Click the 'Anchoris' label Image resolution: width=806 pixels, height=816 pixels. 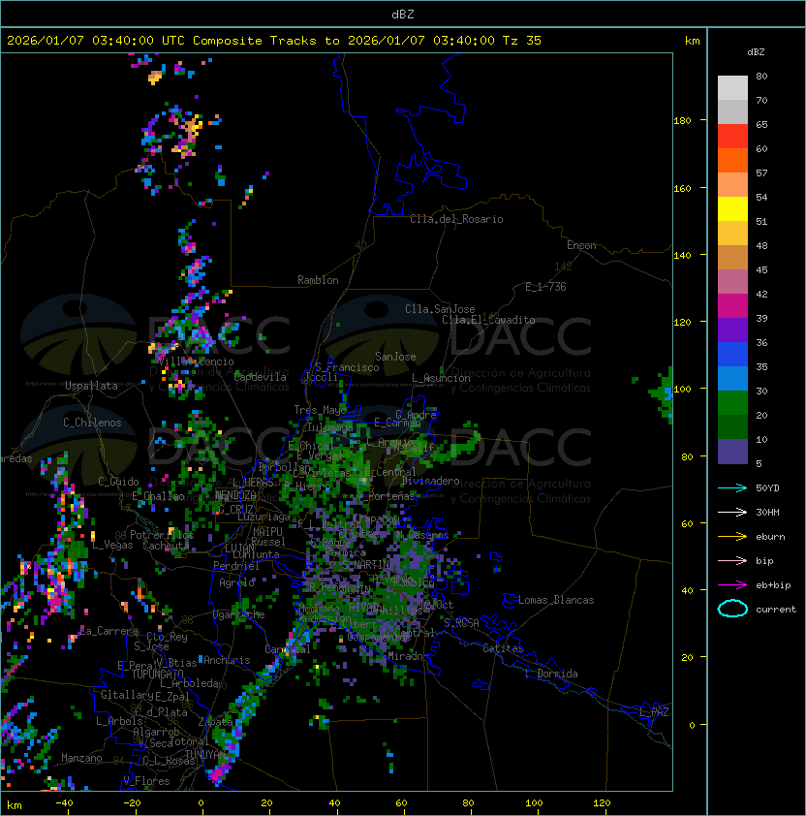click(227, 660)
